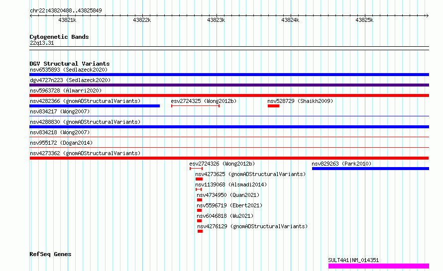
Task: Click the red nsv4276129 variant block
Action: (200, 231)
